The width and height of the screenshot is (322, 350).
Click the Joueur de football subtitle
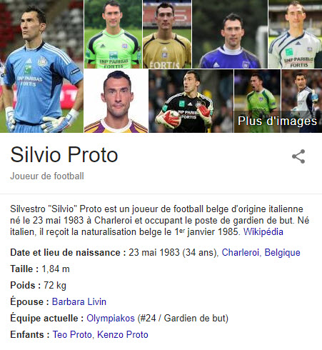pos(47,176)
